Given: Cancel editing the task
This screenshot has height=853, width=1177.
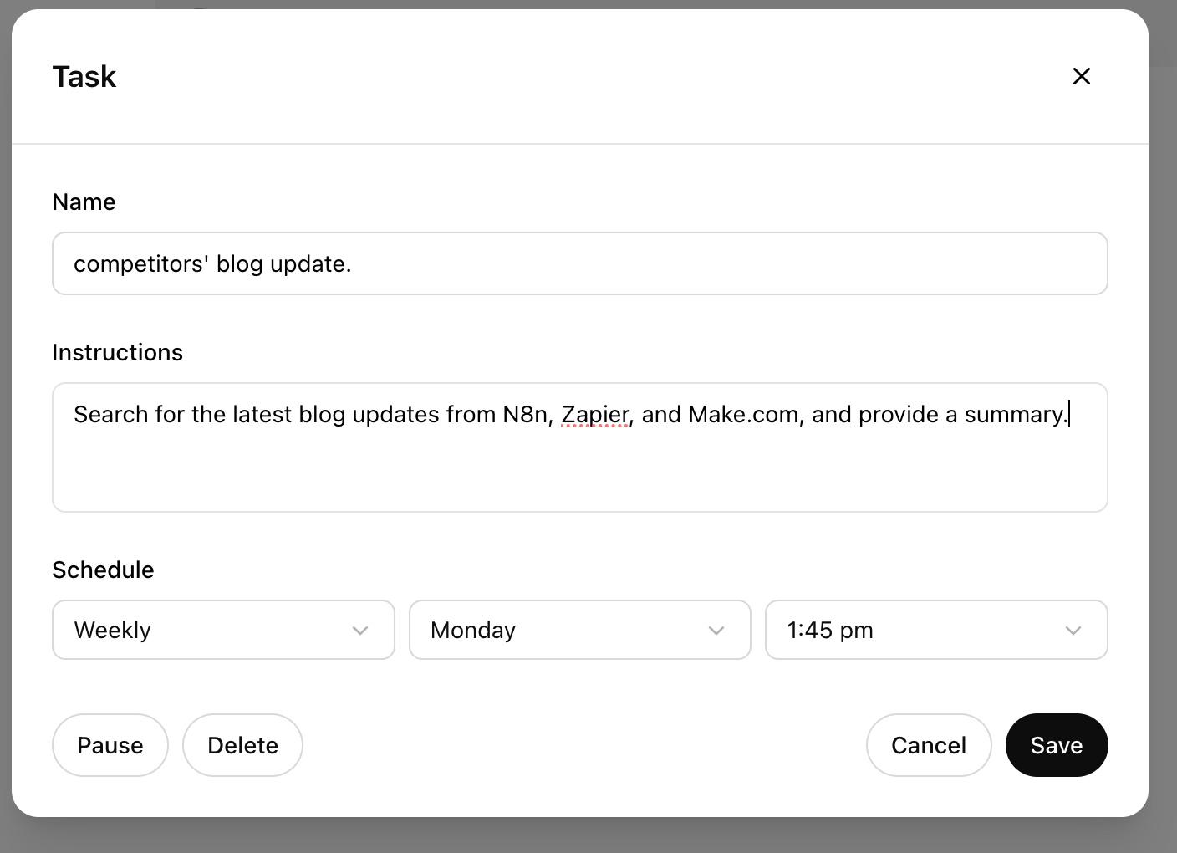Looking at the screenshot, I should 928,745.
